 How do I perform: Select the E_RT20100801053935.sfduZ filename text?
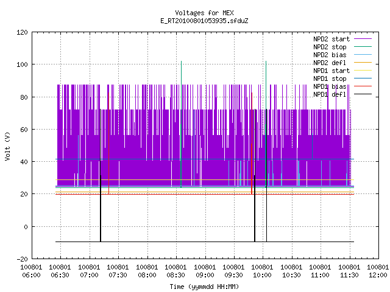[x=204, y=21]
